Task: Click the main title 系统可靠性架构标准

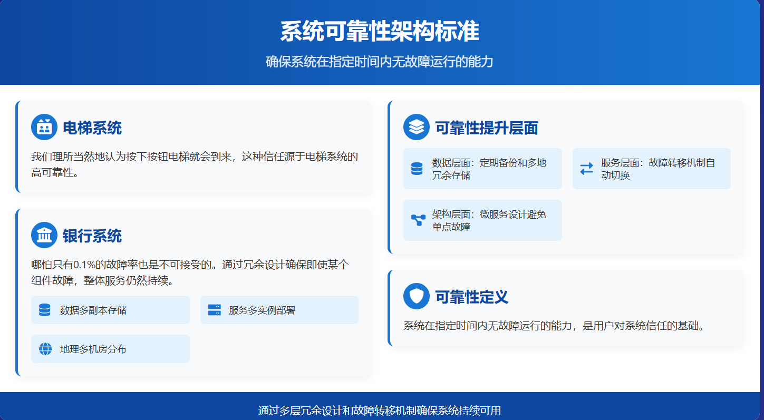Action: pos(380,32)
